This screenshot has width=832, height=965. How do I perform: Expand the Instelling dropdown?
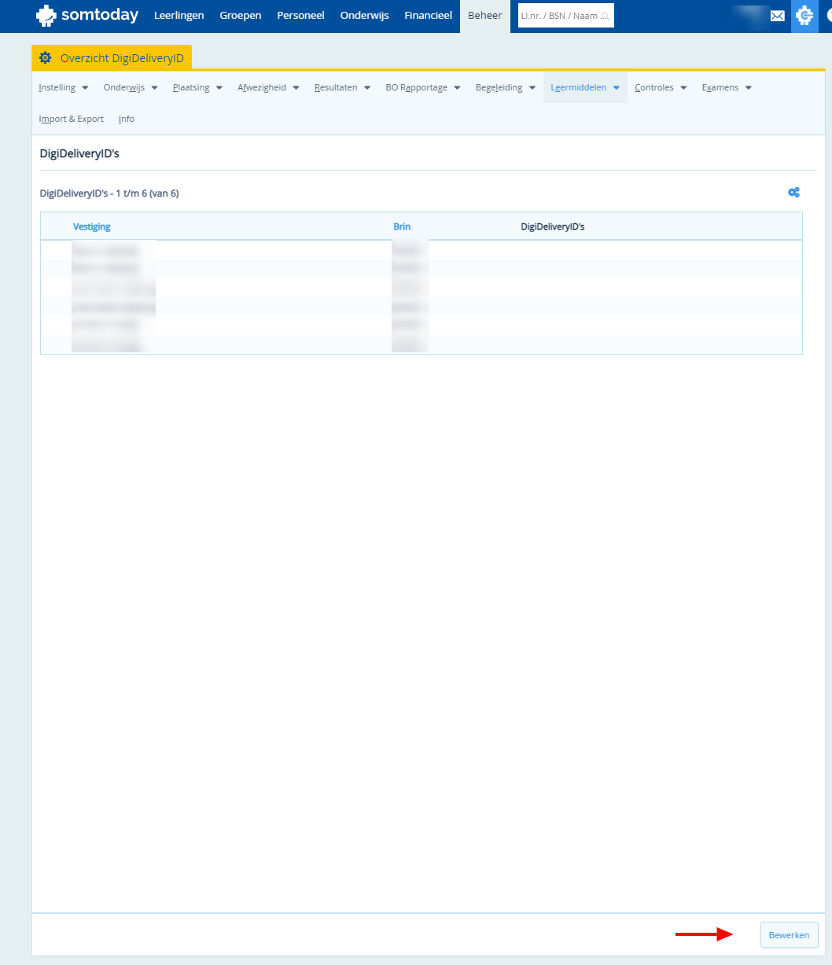[x=64, y=87]
